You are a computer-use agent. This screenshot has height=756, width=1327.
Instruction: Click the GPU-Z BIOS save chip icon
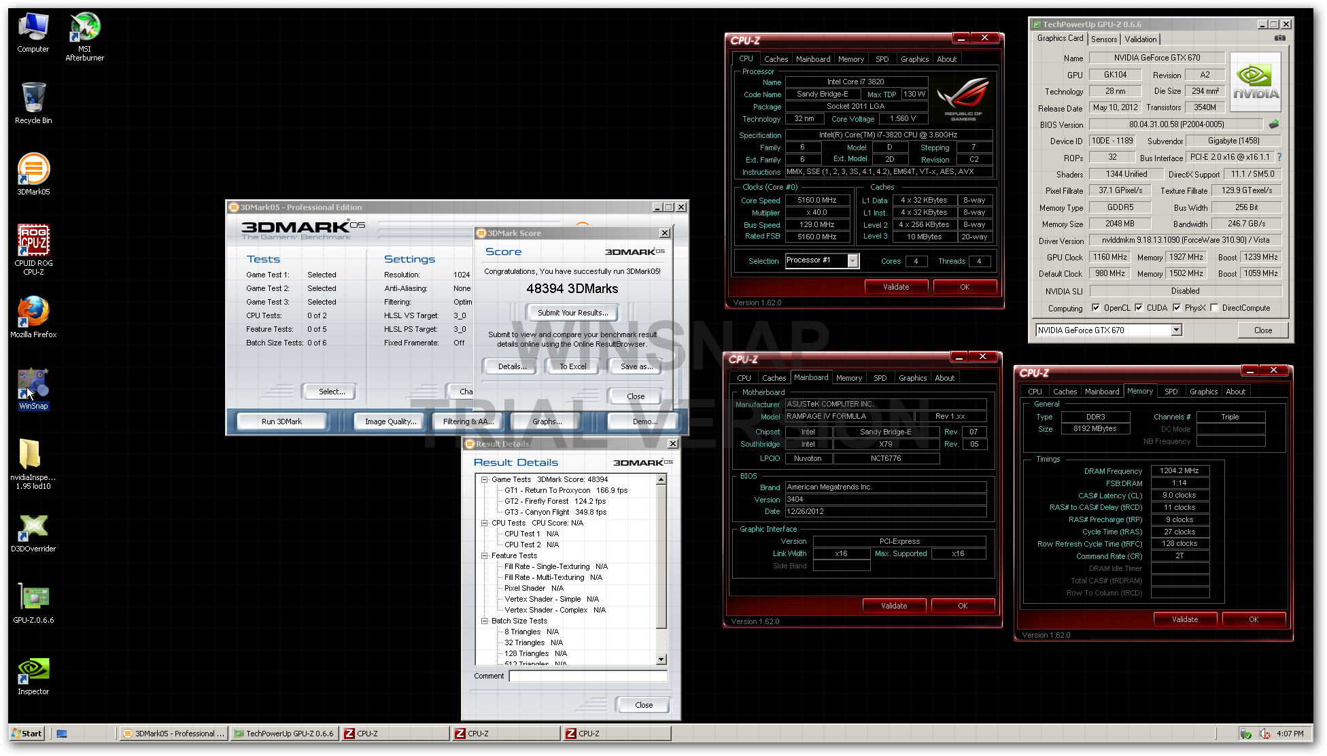(1273, 124)
